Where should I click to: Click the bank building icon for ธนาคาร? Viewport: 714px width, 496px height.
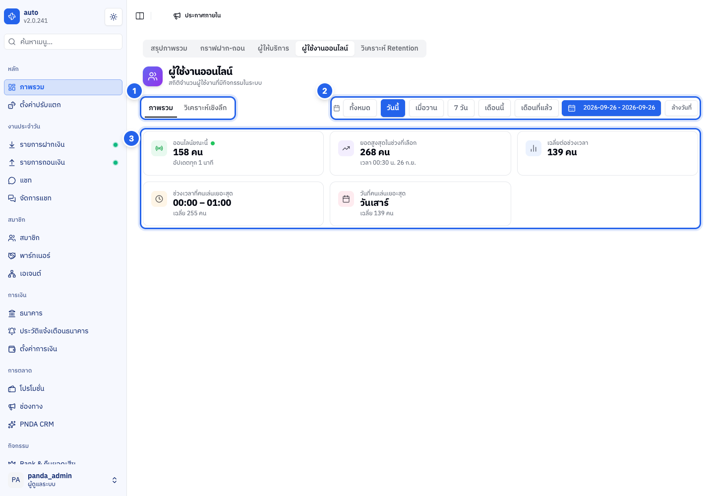click(x=12, y=313)
